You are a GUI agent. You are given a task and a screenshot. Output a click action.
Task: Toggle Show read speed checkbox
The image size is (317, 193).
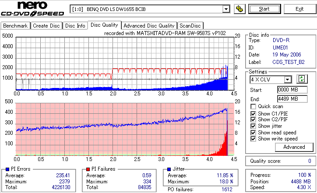[253, 133]
